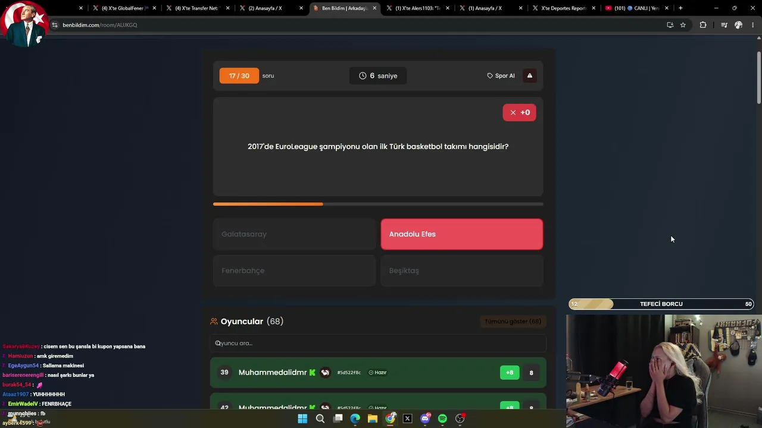Select the Anadolu Efes answer

[462, 234]
